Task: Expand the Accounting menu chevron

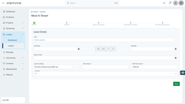Action: [x=23, y=58]
